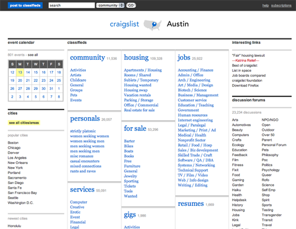The height and width of the screenshot is (229, 296).
Task: Open Download Firefox link
Action: (245, 85)
